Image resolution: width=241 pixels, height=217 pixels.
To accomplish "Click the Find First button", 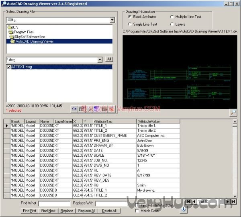I will point(29,211).
